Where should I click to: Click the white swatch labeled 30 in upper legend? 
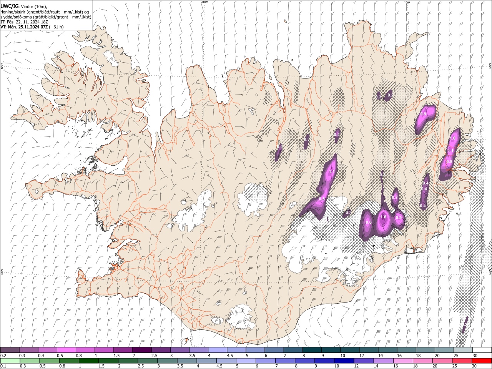click(482, 350)
